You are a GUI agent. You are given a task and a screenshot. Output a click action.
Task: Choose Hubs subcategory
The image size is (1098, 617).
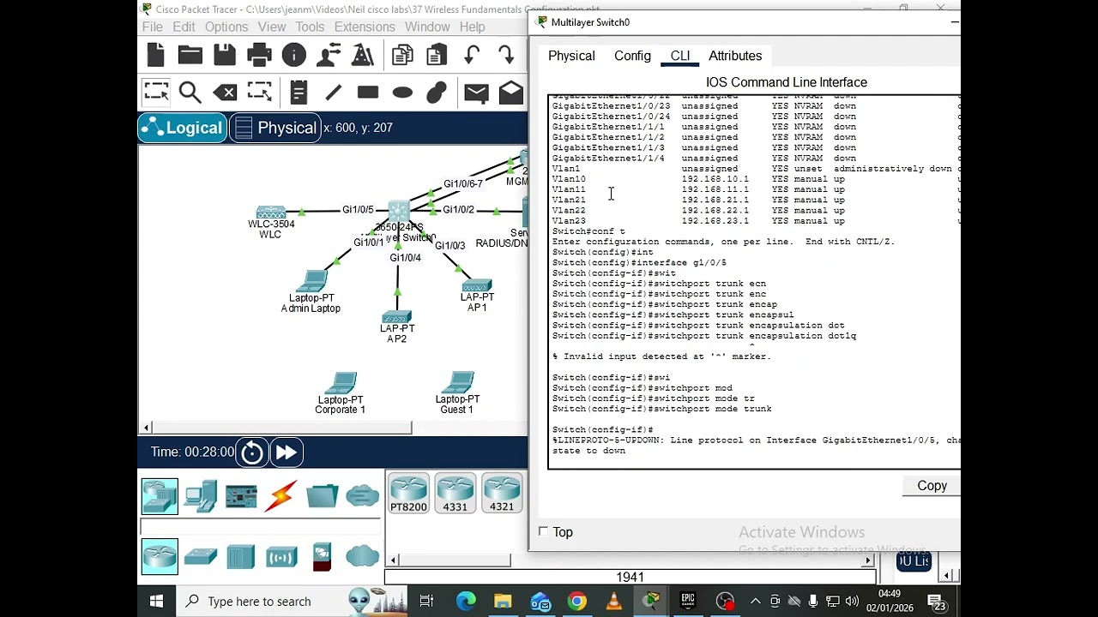(241, 557)
